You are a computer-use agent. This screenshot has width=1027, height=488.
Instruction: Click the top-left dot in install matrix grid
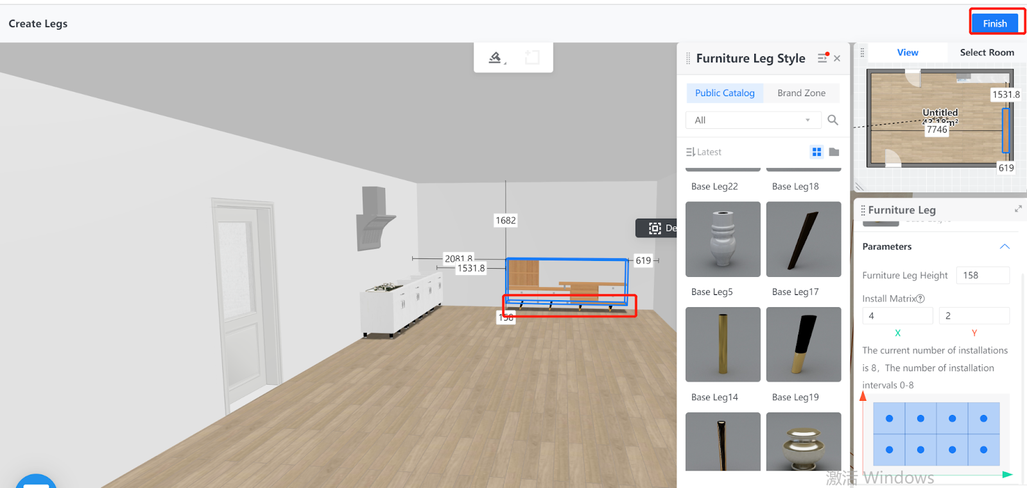(x=889, y=418)
